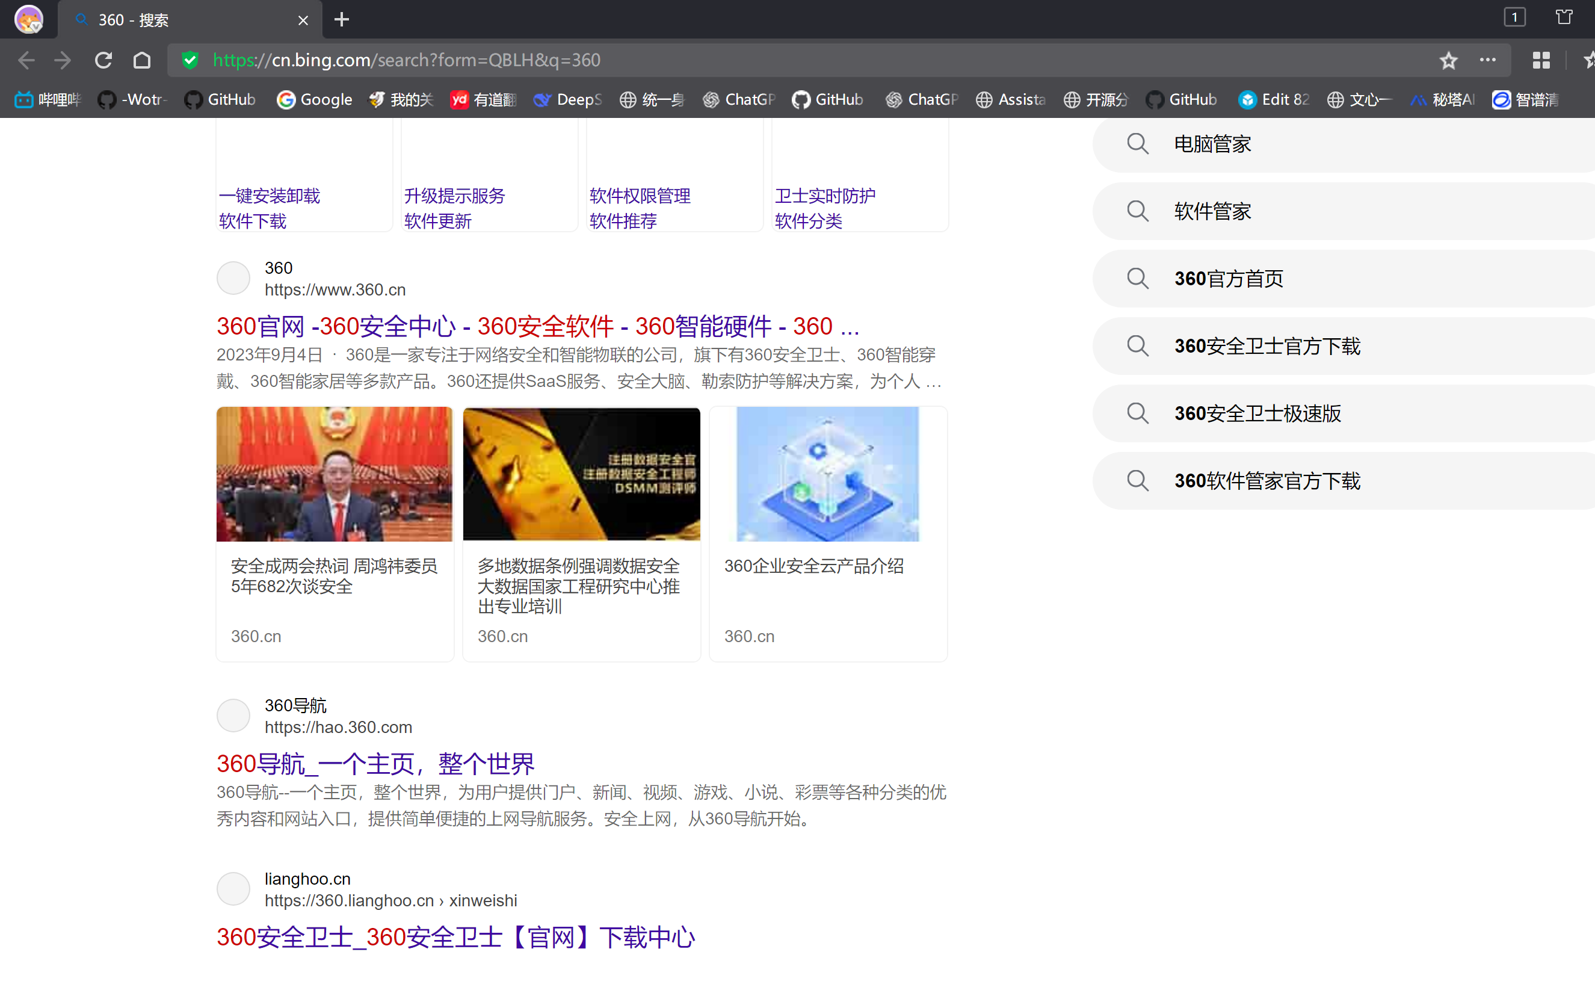This screenshot has width=1595, height=1005.
Task: Close the '360 - 搜索' tab
Action: [x=303, y=20]
